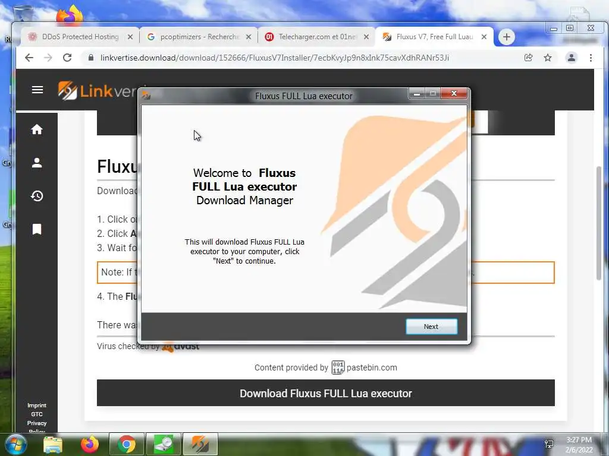The height and width of the screenshot is (456, 609).
Task: Reload the page in Chrome
Action: pyautogui.click(x=67, y=58)
